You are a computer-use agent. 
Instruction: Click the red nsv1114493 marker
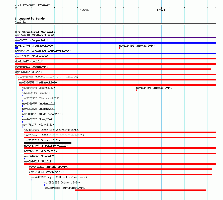click(x=137, y=90)
